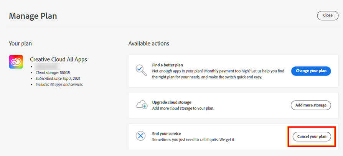Click the Creative Cloud rainbow logo icon
The image size is (343, 156).
(x=16, y=61)
